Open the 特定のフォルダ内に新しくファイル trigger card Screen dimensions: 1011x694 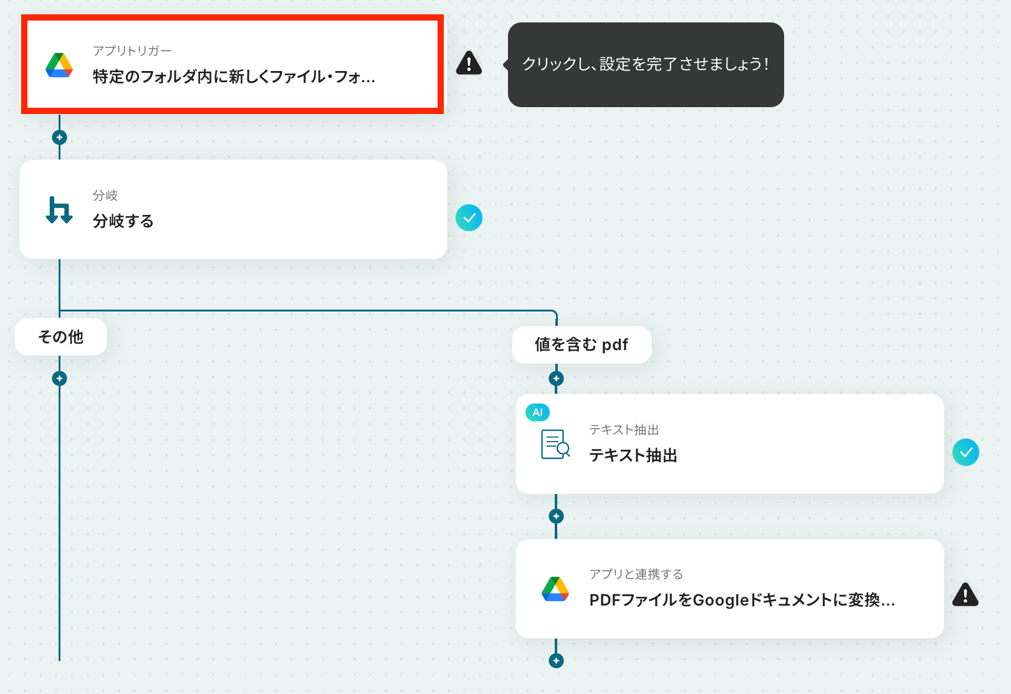[232, 65]
